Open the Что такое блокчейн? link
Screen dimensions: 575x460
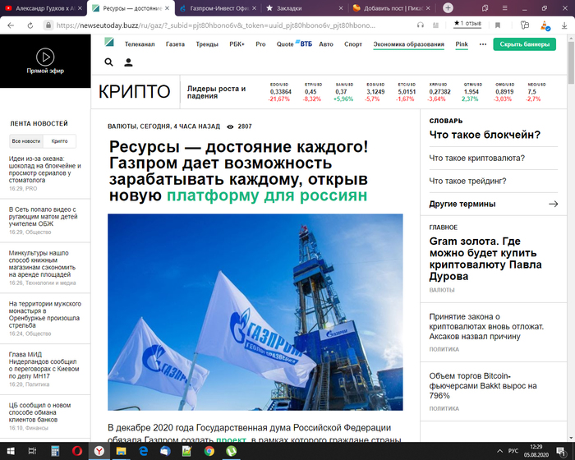point(485,135)
